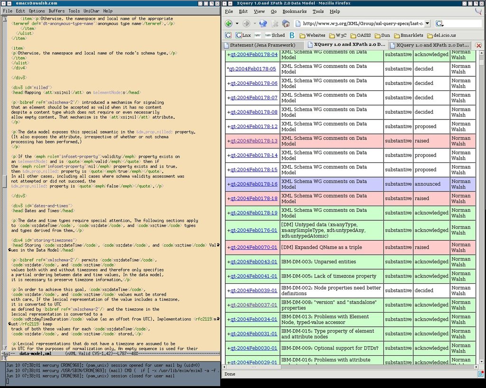Open the qt-2004Feb0039-01 issue link

coord(254,290)
